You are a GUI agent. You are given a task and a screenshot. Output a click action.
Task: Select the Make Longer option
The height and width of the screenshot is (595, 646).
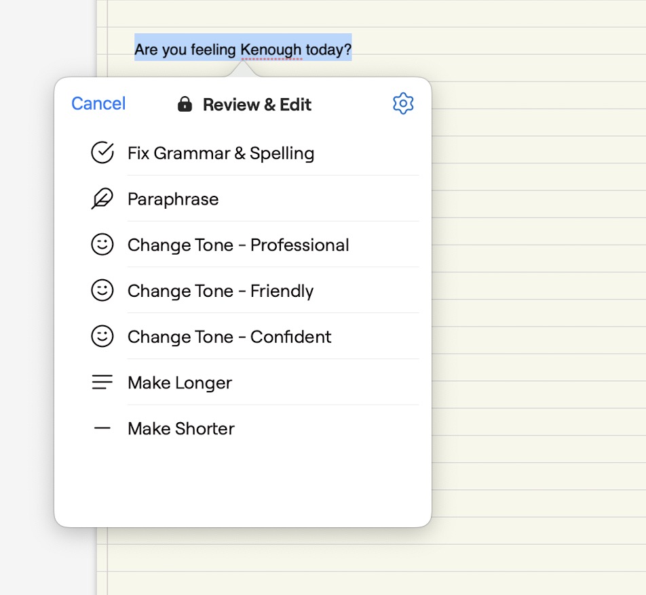click(180, 383)
